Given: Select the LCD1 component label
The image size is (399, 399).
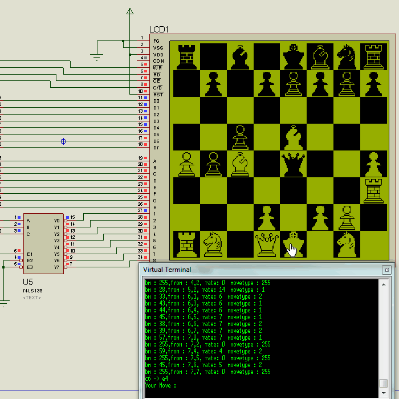Looking at the screenshot, I should (159, 30).
